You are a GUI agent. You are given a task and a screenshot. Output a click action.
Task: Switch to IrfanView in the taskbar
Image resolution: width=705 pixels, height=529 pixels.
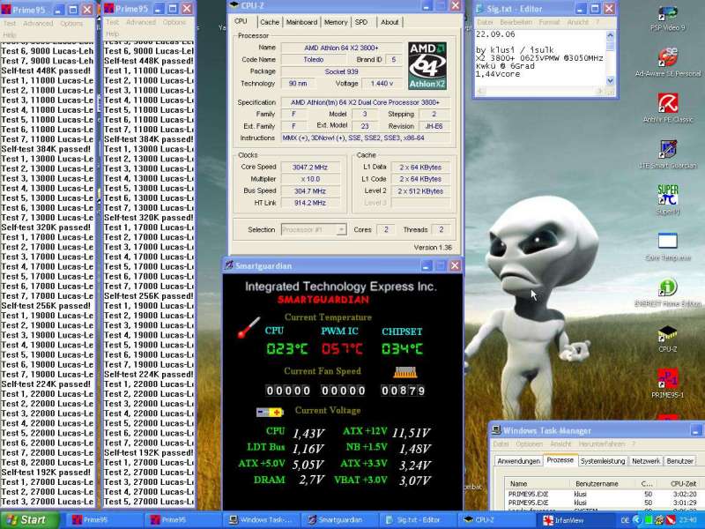[x=575, y=520]
